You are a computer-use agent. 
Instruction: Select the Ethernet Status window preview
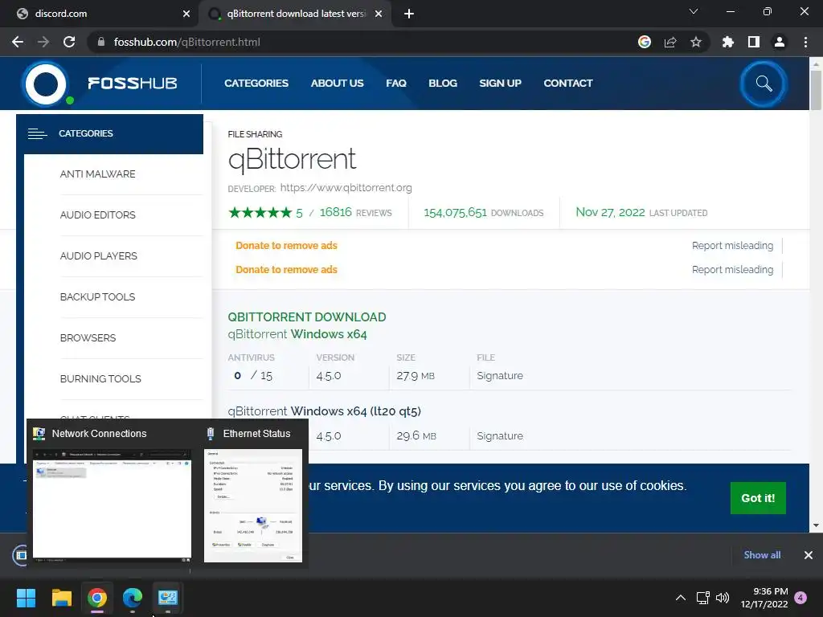253,505
